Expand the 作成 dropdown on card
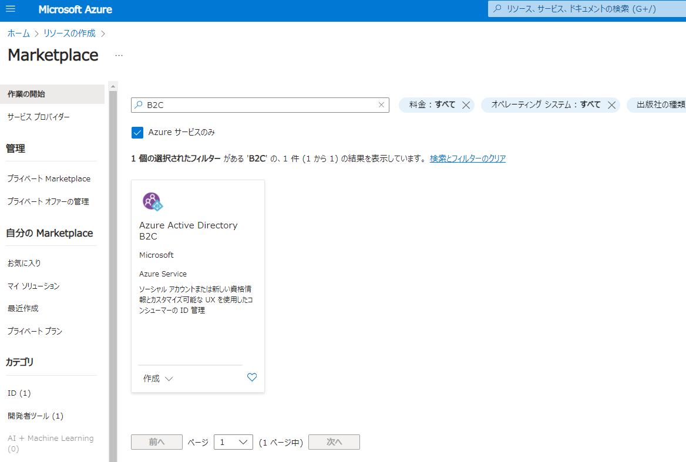 158,379
